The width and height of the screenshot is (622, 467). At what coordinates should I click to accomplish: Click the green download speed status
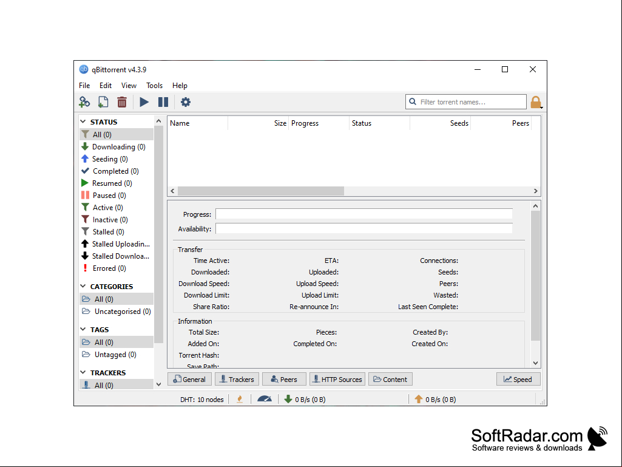point(305,400)
